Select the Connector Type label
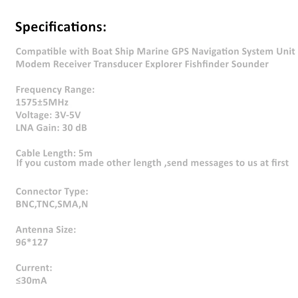Screen dimensions: 298x298 pyautogui.click(x=52, y=192)
